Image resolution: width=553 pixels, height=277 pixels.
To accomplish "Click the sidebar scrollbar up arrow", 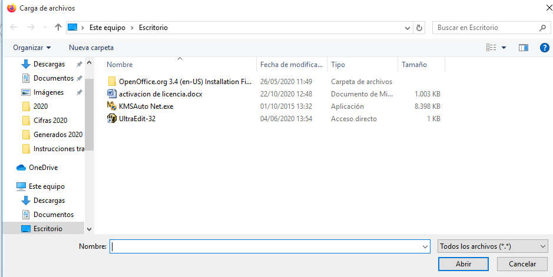I will 89,63.
